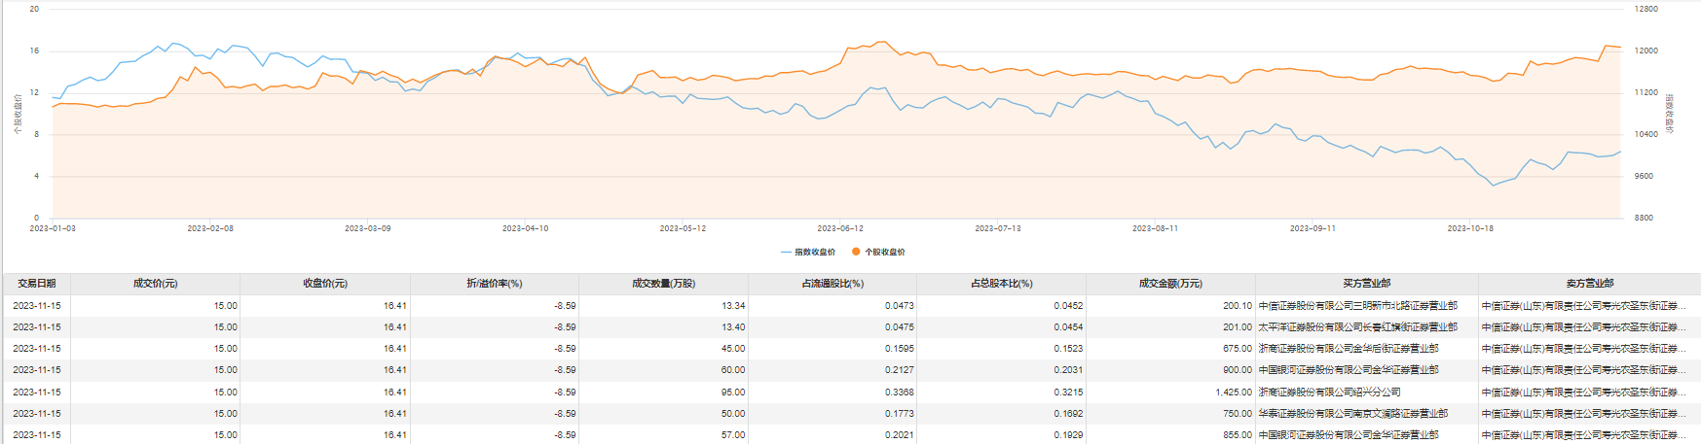This screenshot has width=1701, height=444.
Task: Select buyer 中信证券三明新市北路证券营业部 cell
Action: pos(1357,306)
